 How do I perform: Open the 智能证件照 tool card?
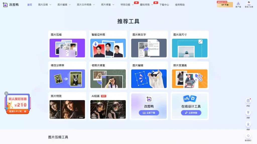[x=108, y=44]
